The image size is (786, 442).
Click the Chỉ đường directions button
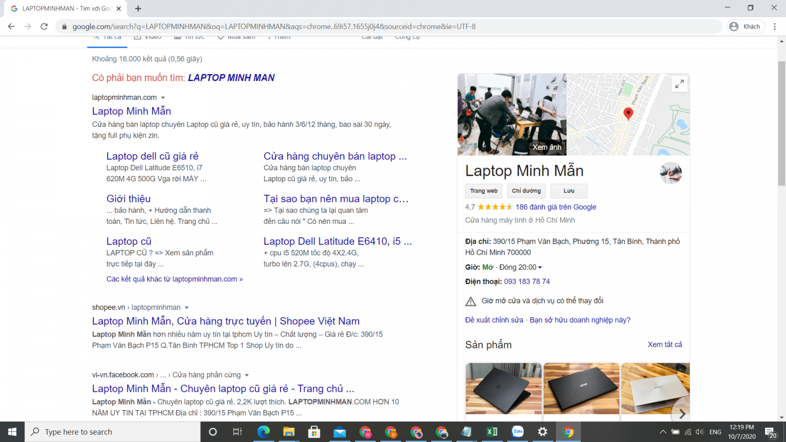point(526,191)
